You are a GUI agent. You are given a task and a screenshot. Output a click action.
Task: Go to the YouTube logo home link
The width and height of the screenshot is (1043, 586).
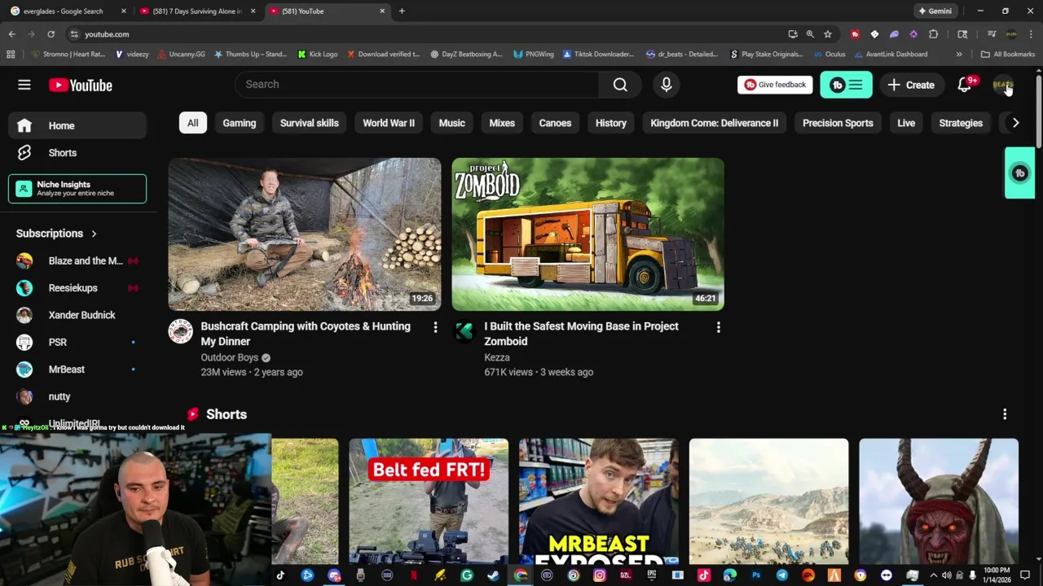pos(80,85)
